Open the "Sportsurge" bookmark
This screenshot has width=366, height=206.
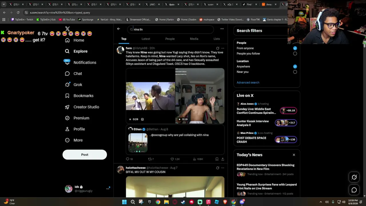coord(85,19)
